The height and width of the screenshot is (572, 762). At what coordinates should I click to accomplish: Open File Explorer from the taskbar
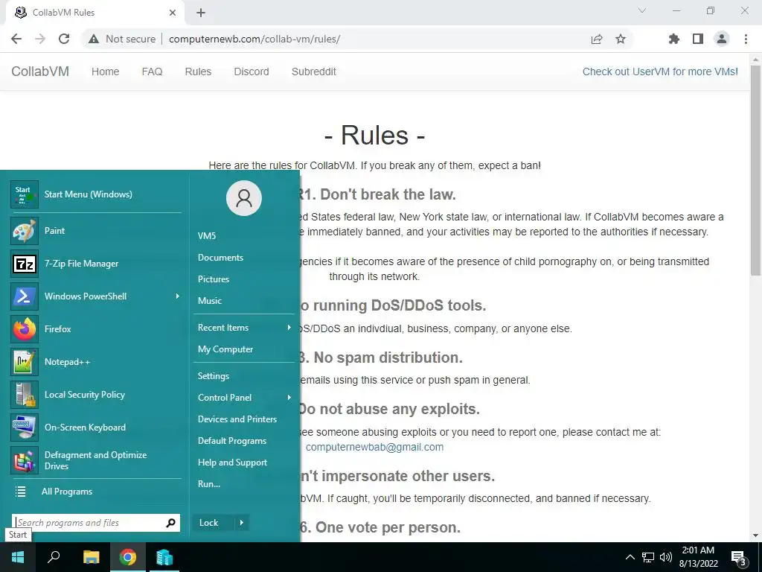point(91,557)
